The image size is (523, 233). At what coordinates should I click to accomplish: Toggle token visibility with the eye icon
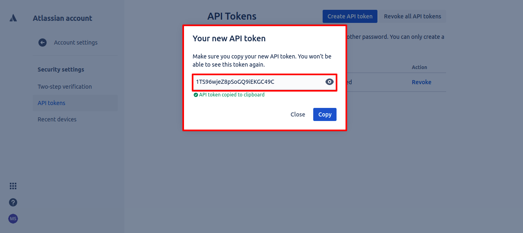coord(330,82)
